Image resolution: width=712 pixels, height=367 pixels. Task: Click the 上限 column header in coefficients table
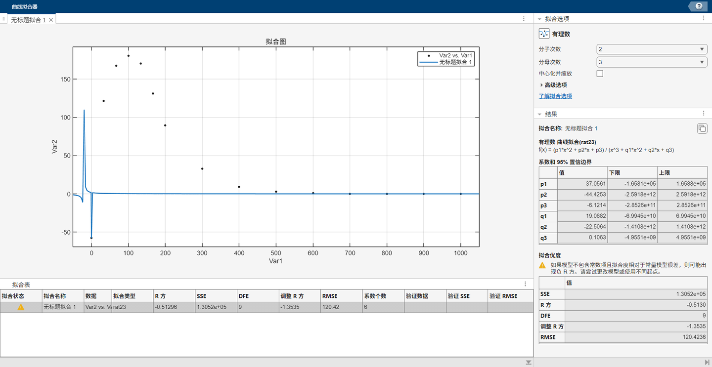click(x=682, y=172)
